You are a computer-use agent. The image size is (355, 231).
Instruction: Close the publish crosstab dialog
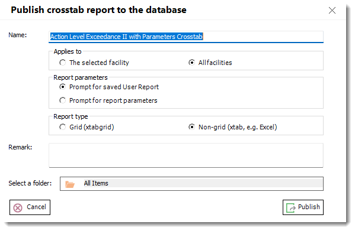[x=332, y=10]
